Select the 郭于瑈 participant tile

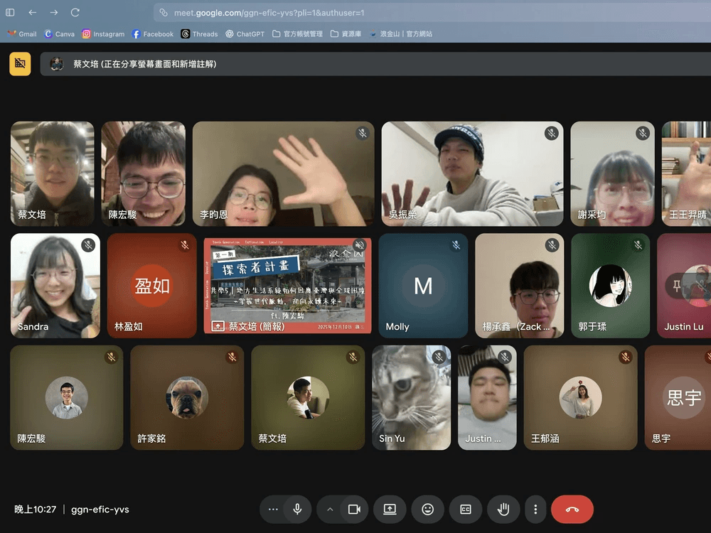pos(610,286)
